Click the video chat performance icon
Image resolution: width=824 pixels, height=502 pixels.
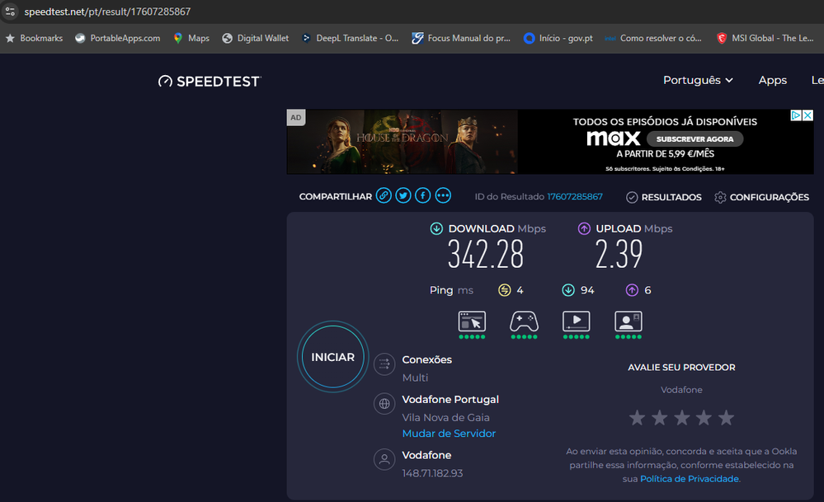tap(628, 322)
